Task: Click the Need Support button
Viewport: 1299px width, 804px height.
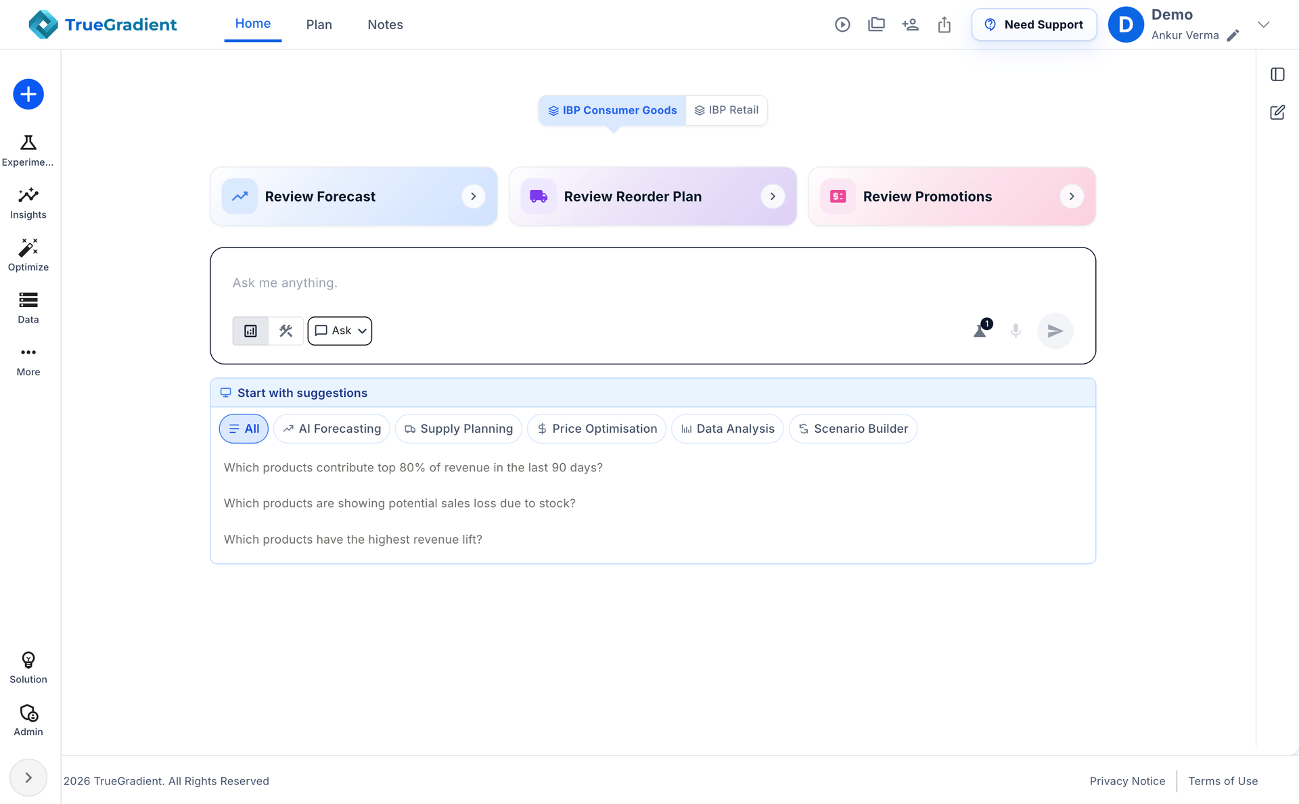Action: click(x=1034, y=24)
